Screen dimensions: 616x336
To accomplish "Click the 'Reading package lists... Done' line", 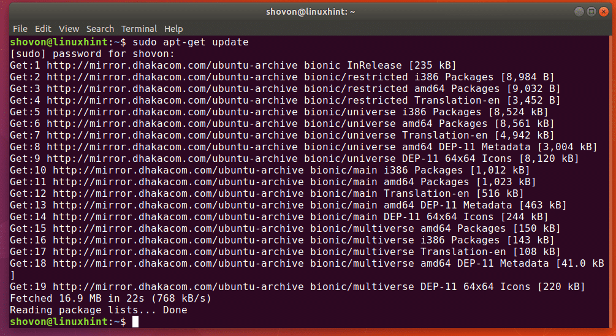I will tap(99, 310).
